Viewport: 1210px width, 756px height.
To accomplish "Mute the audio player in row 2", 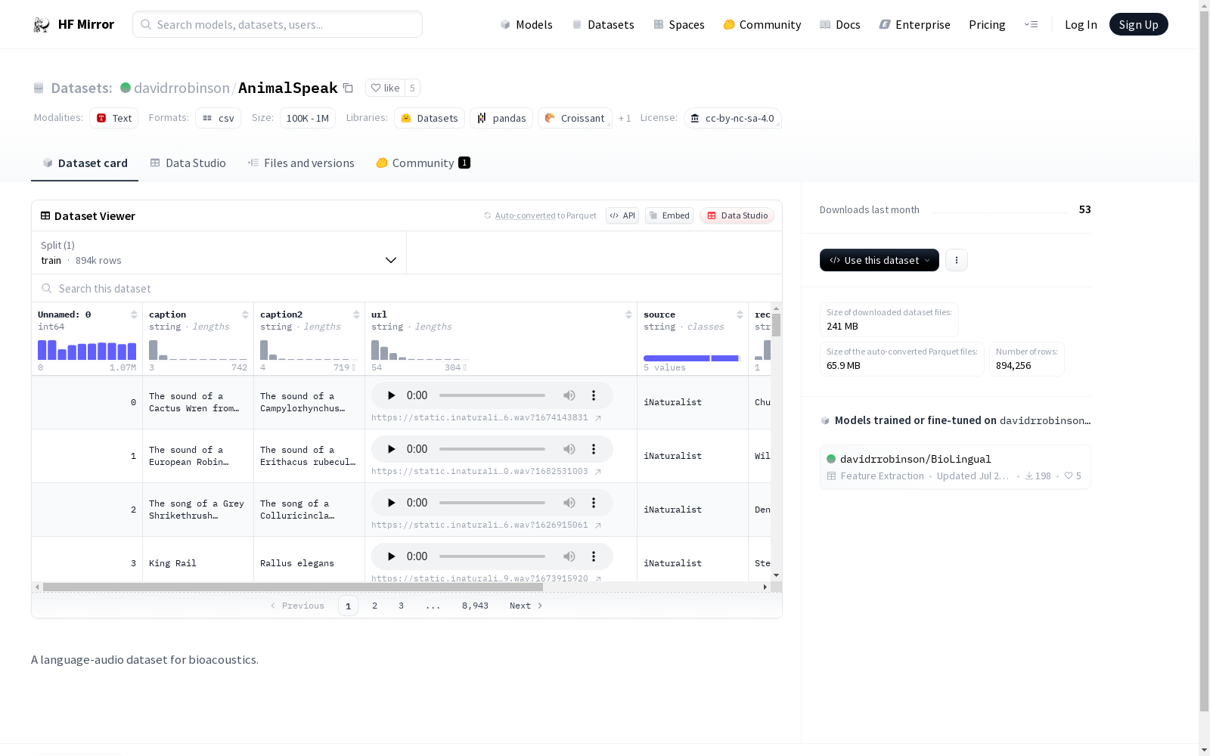I will [x=569, y=503].
